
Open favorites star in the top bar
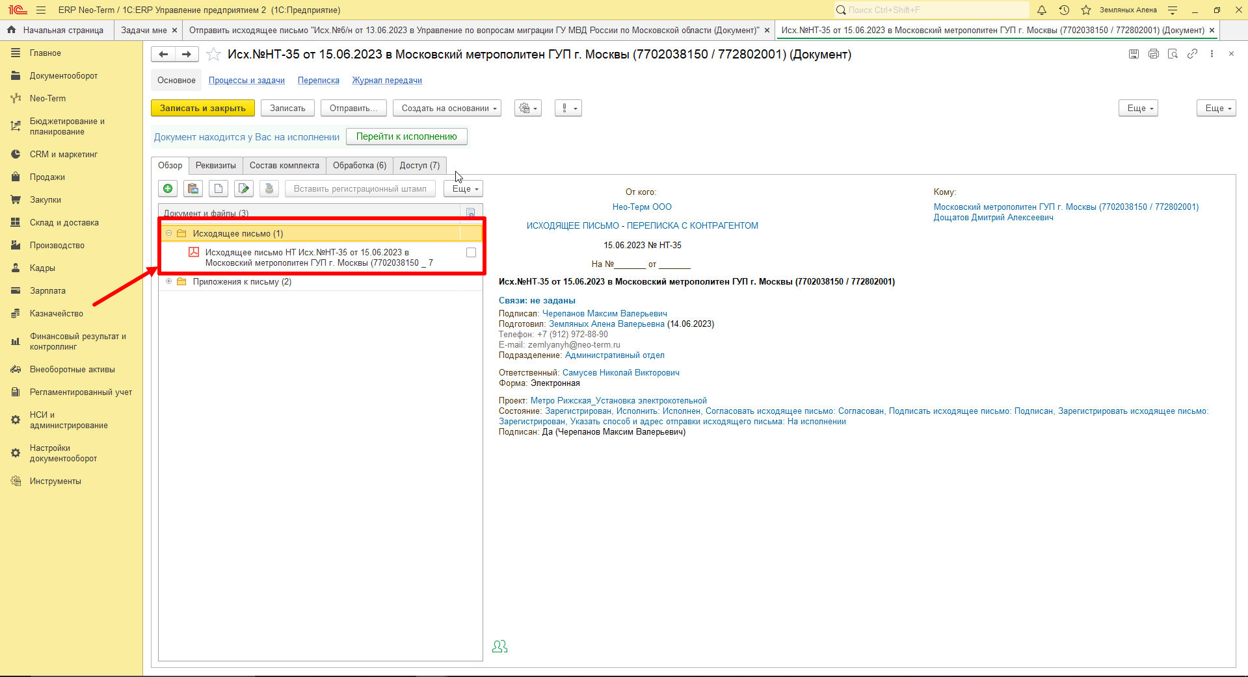click(1085, 10)
